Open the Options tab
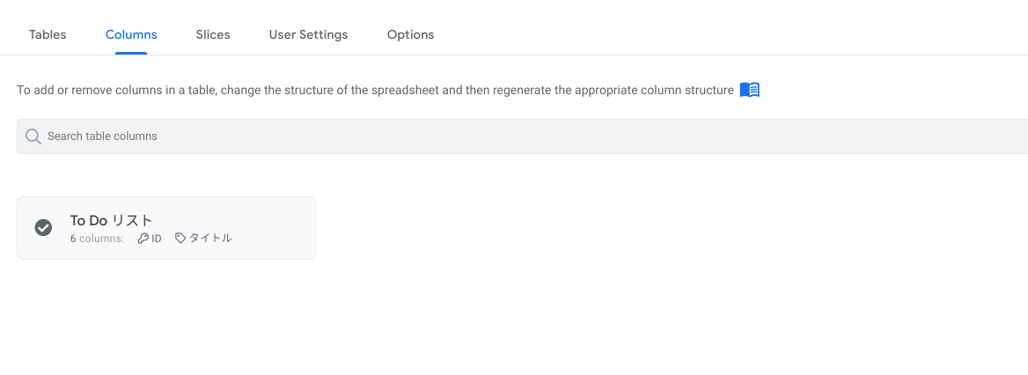This screenshot has height=375, width=1028. click(410, 34)
